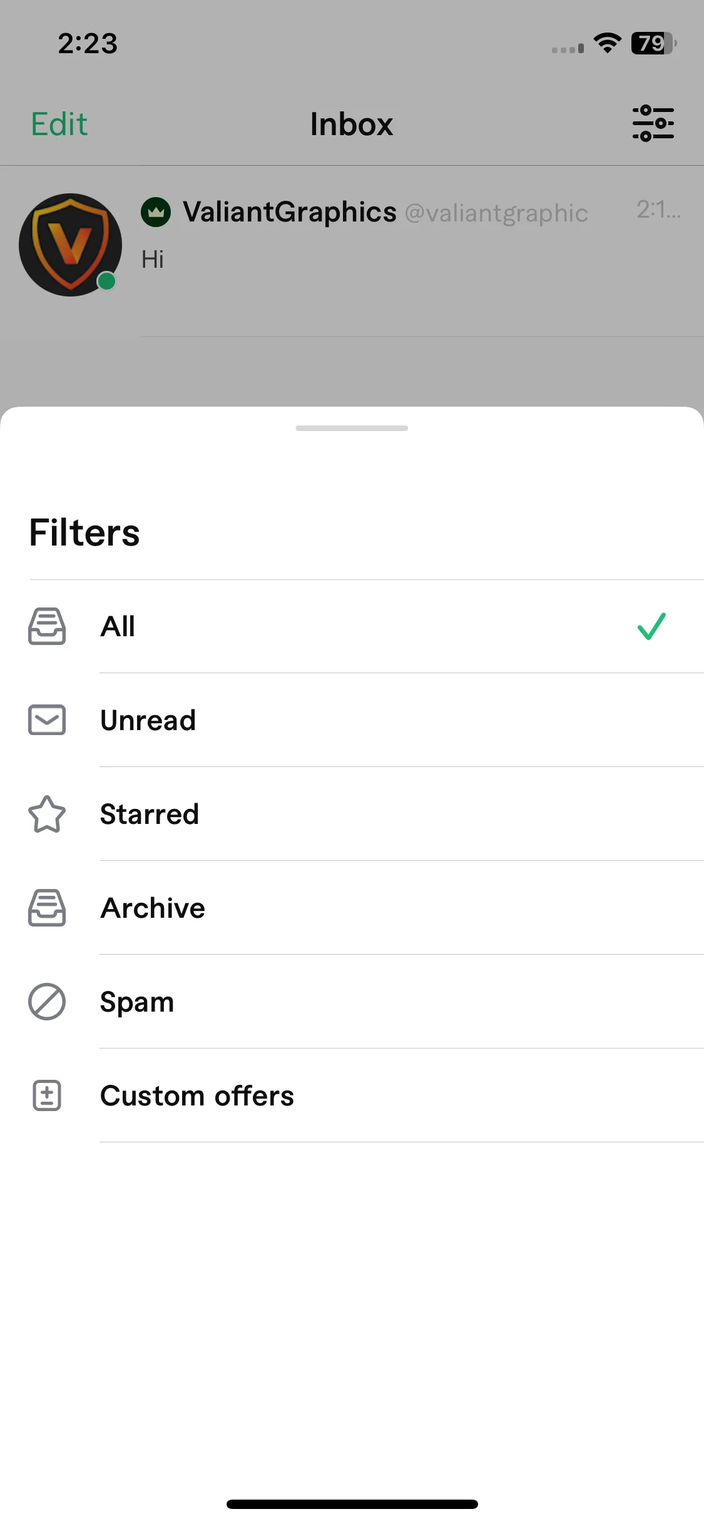704x1524 pixels.
Task: Tap the Edit button in the header
Action: (x=59, y=124)
